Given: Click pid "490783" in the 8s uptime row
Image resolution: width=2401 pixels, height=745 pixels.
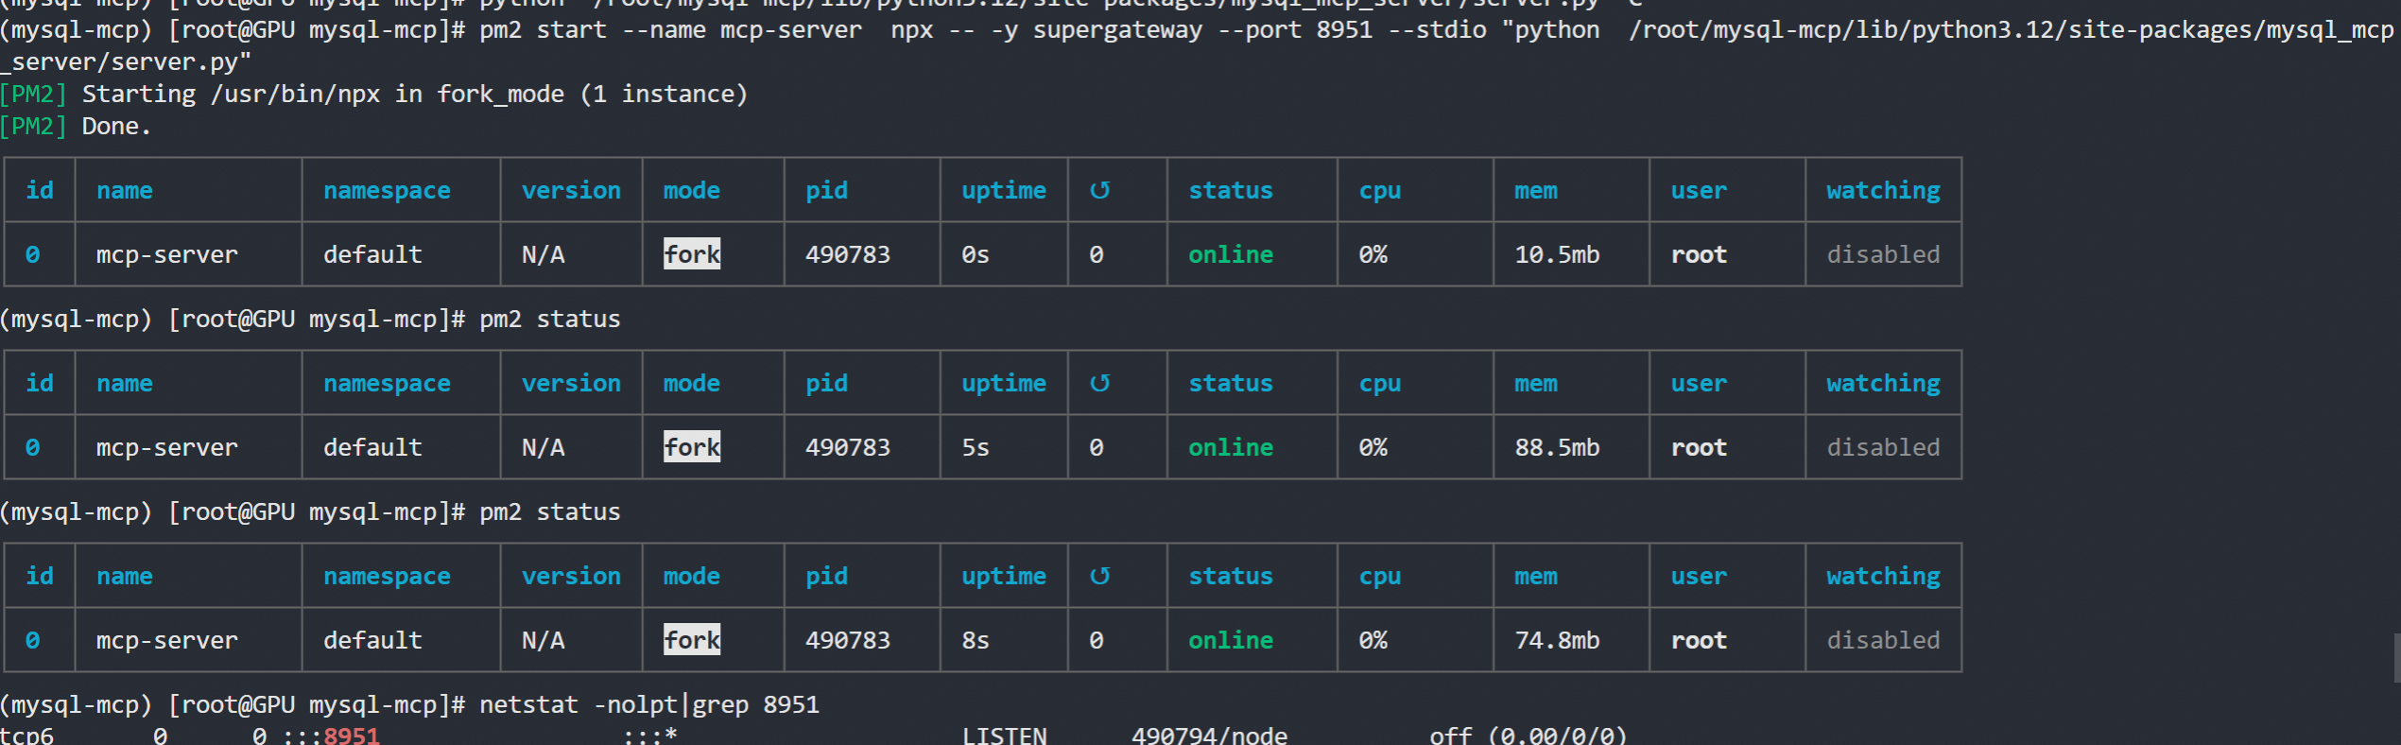Looking at the screenshot, I should [x=848, y=640].
